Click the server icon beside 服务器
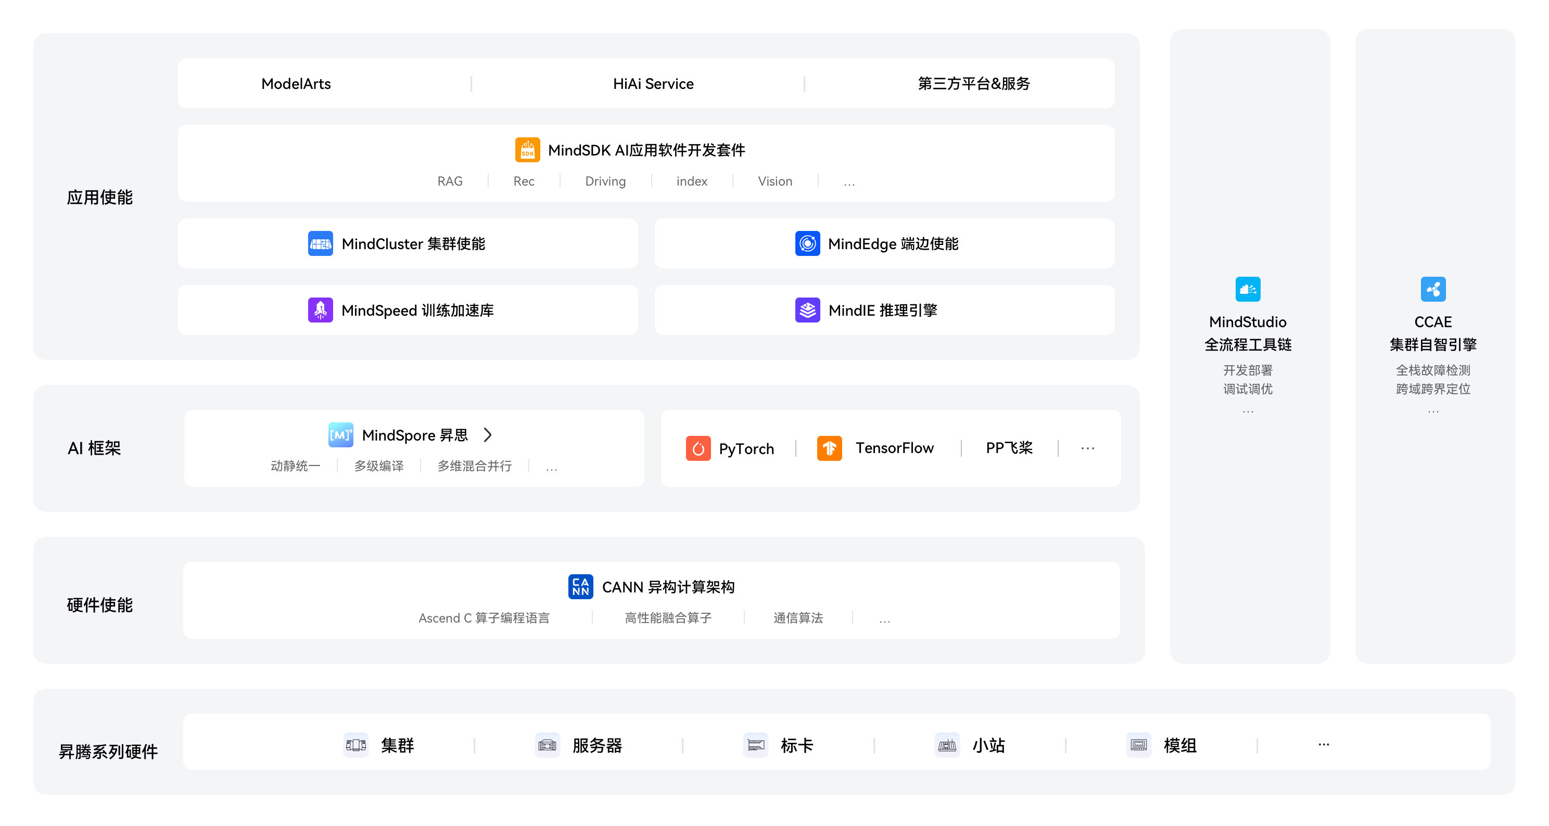 (547, 745)
